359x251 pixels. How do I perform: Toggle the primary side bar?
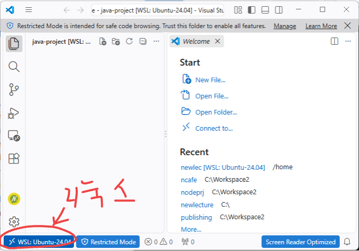[x=252, y=10]
